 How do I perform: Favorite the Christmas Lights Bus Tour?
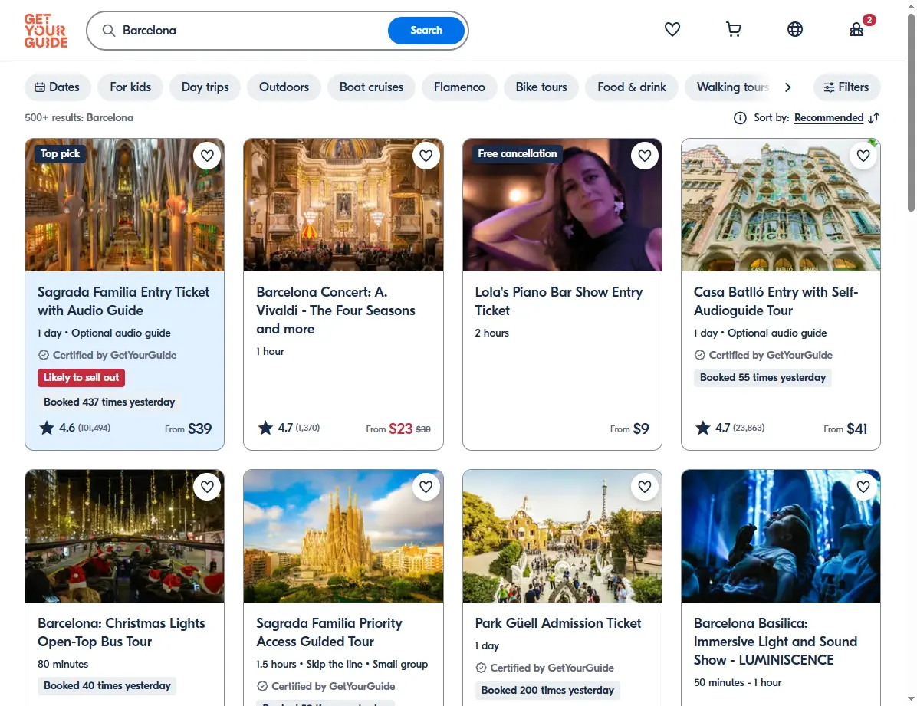[207, 487]
